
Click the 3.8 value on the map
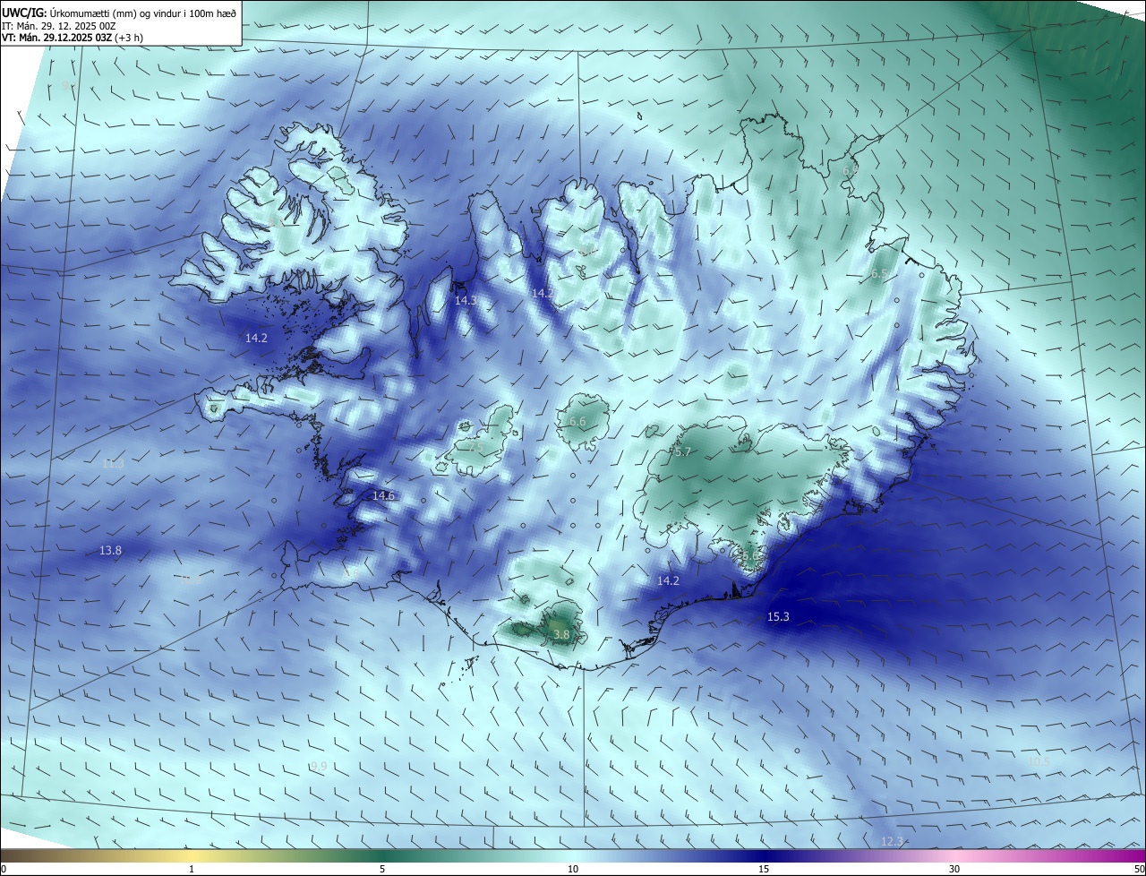coord(561,634)
